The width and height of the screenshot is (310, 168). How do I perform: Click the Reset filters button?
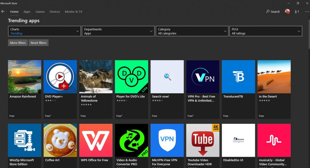coord(38,43)
